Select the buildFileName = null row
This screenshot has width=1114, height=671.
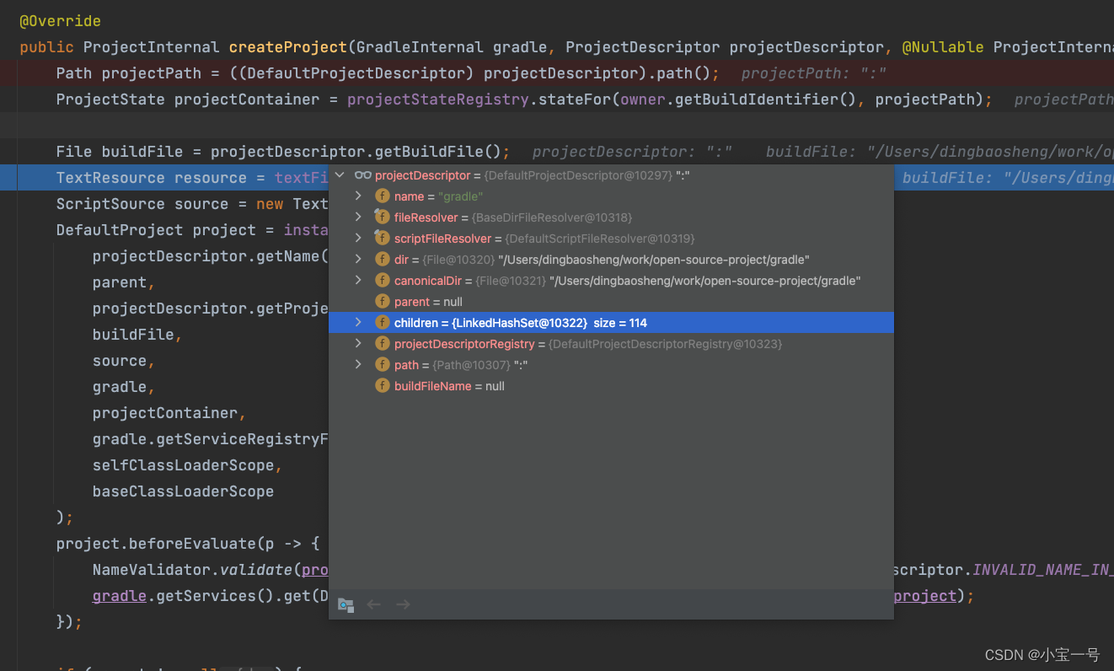point(611,386)
